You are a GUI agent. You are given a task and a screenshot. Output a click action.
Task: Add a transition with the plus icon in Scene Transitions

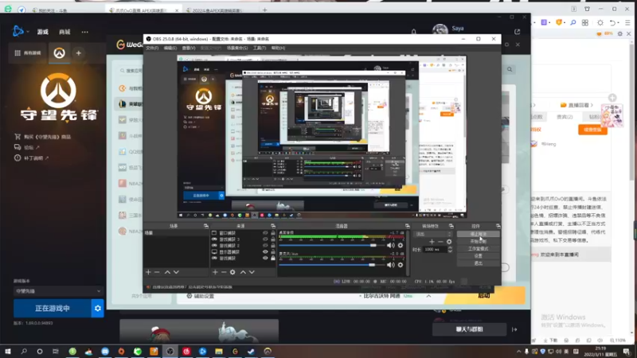[432, 242]
